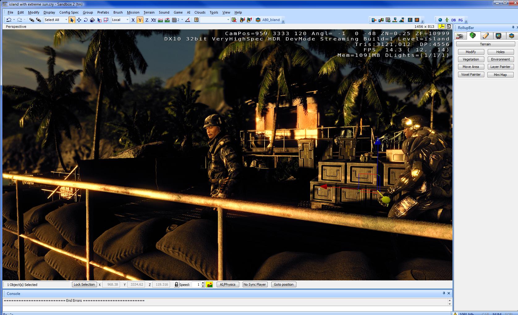Click the Unfreeze (UF) icon
This screenshot has width=518, height=315.
tap(417, 20)
